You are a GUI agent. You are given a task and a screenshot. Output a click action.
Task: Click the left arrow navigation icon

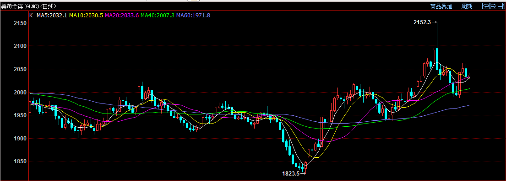point(486,6)
